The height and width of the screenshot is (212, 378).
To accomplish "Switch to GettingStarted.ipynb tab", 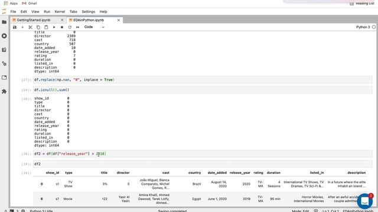I will pyautogui.click(x=34, y=20).
